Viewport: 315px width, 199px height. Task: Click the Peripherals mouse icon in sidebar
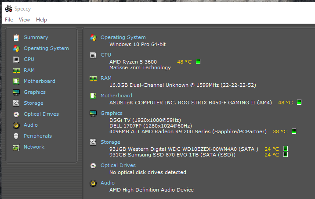[x=16, y=136]
